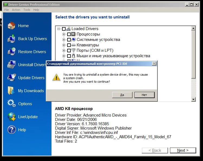203x161 pixels.
Task: Click the Hardware ID text line
Action: [113, 137]
